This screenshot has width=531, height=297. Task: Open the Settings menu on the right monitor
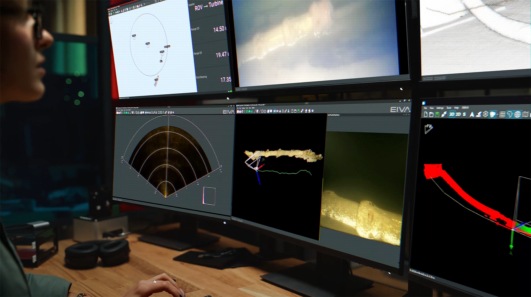[440, 107]
